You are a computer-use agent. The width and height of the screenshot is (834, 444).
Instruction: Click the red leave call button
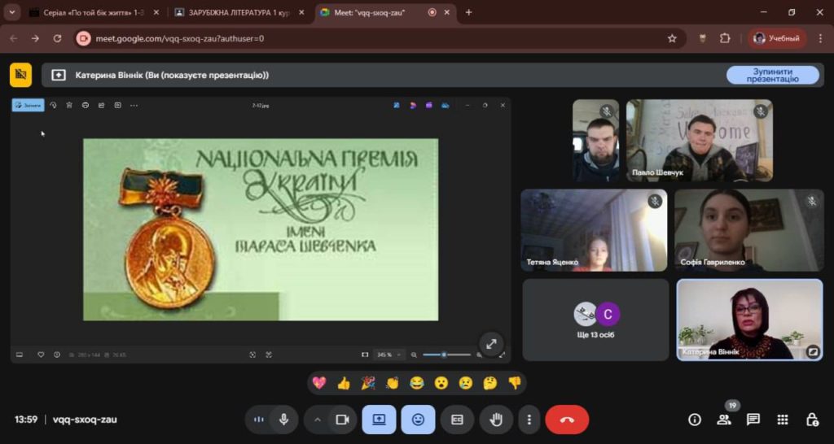[567, 420]
